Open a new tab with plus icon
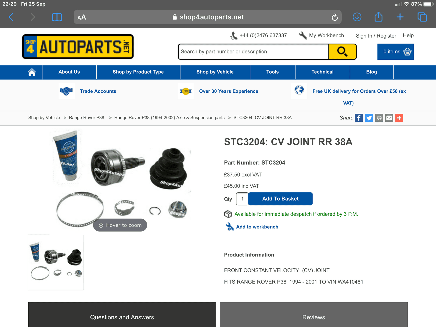 tap(400, 17)
